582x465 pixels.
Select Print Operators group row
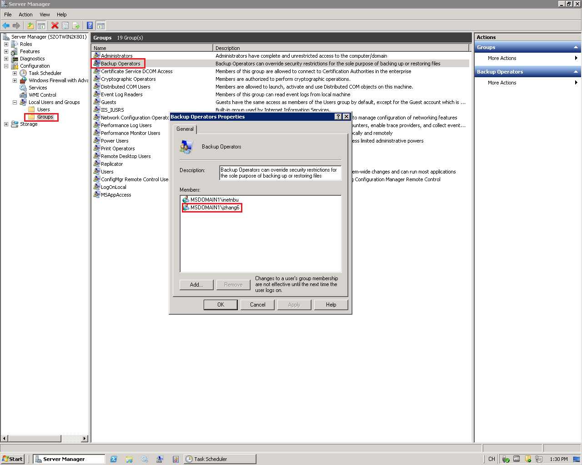118,148
